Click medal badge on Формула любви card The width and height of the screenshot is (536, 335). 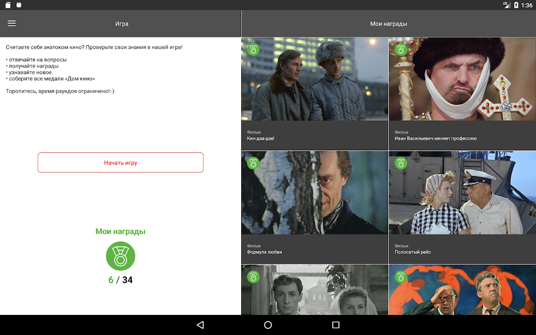click(x=253, y=163)
